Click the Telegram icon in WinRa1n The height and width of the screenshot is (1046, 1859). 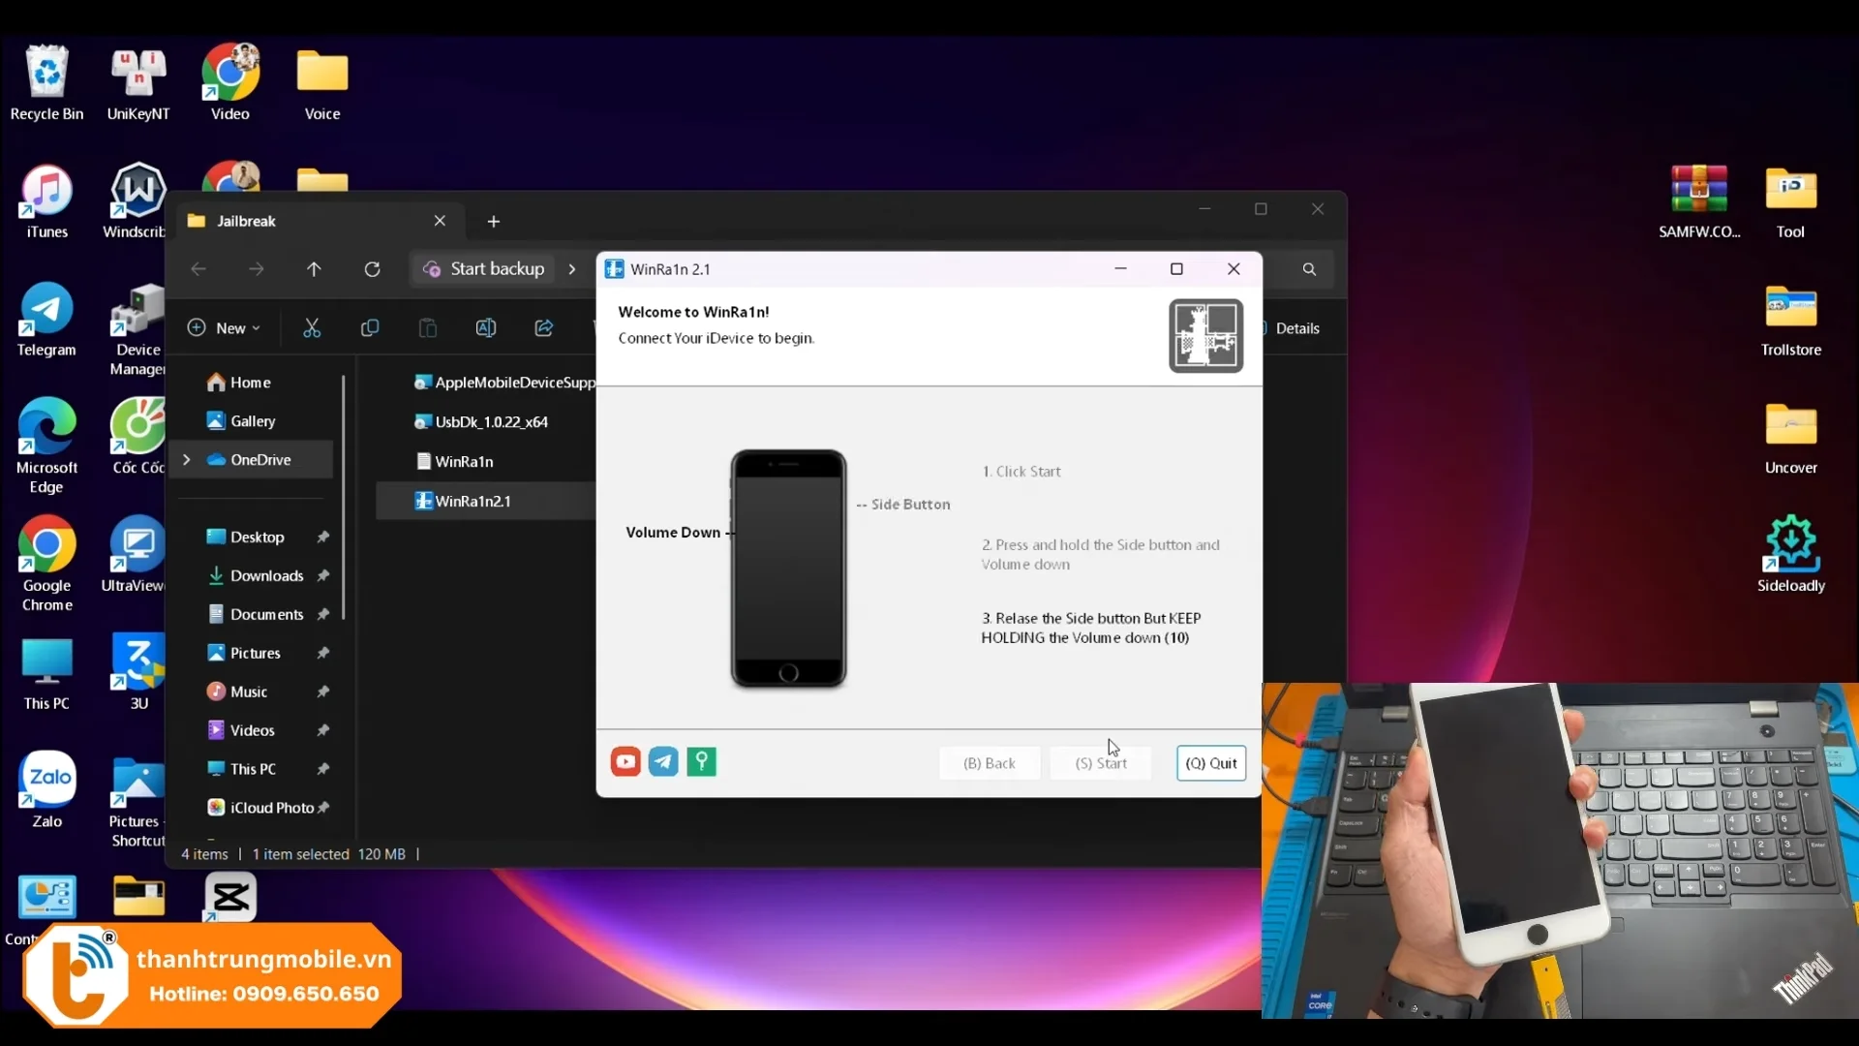click(x=663, y=762)
